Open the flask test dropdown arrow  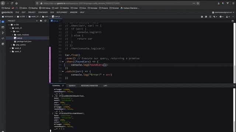point(229,17)
